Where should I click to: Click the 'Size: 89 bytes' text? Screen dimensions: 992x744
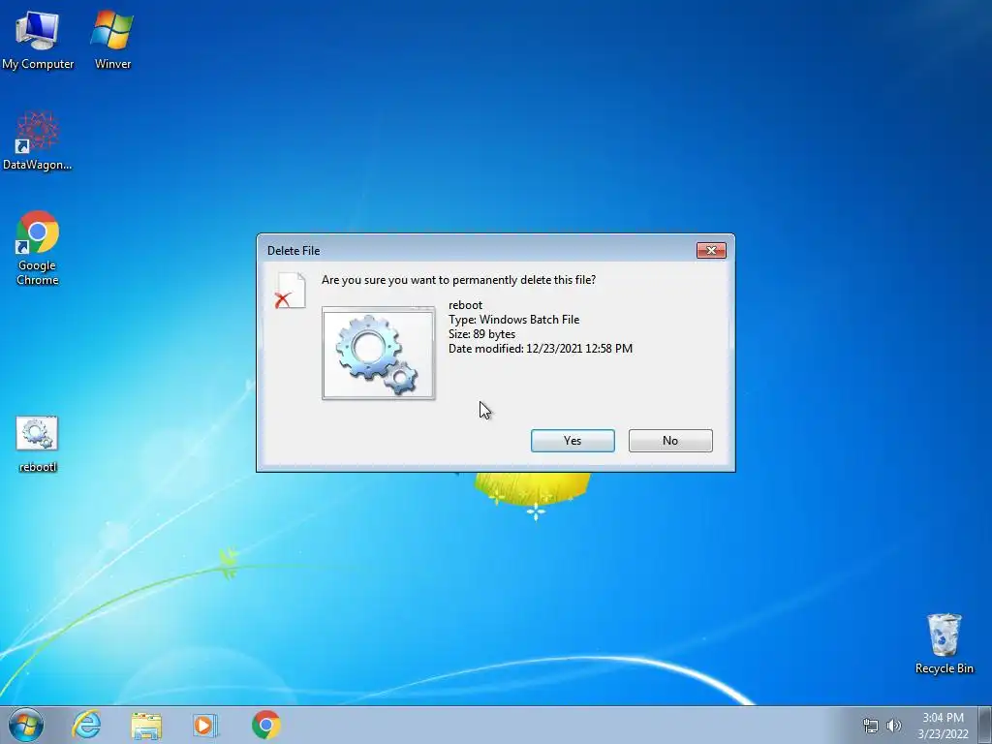481,334
